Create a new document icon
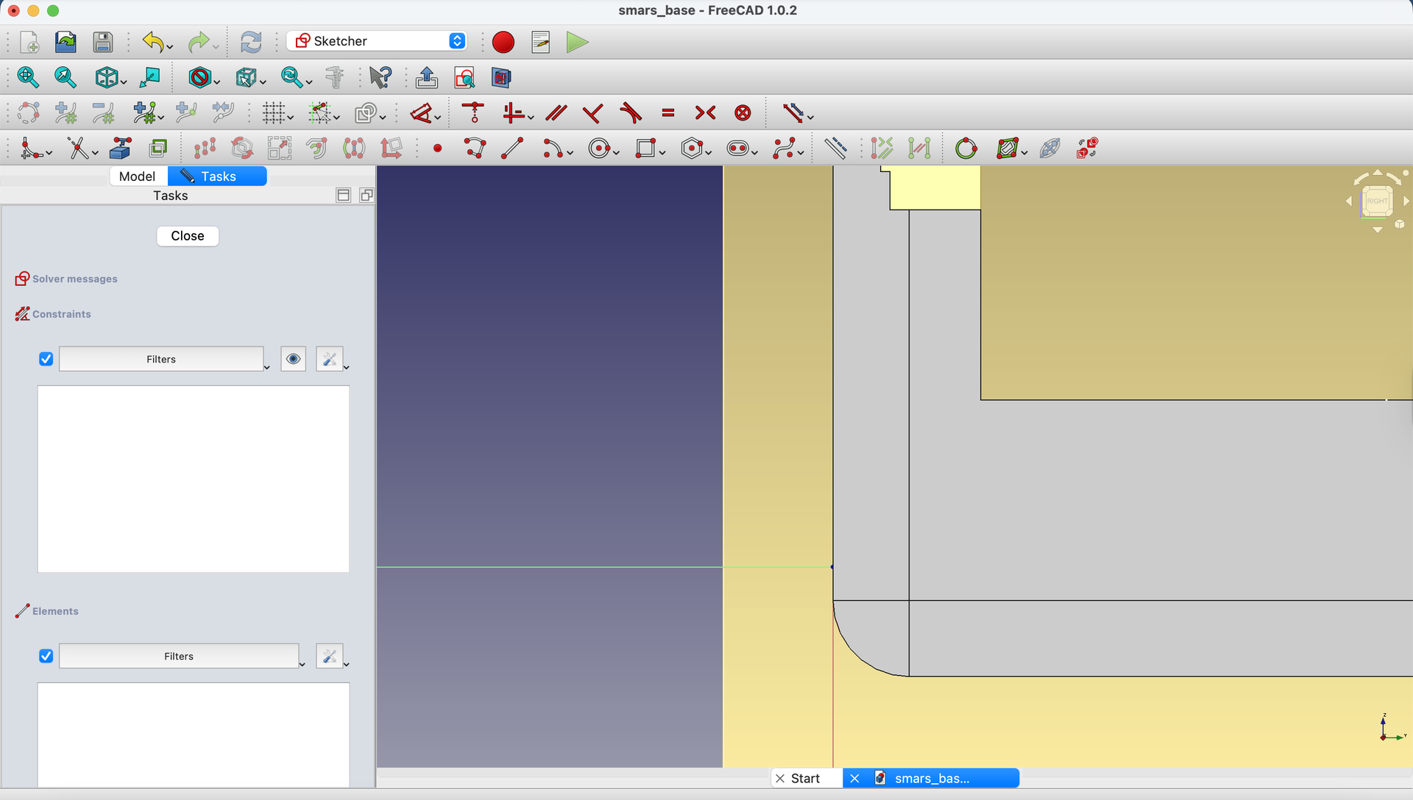 click(x=29, y=42)
